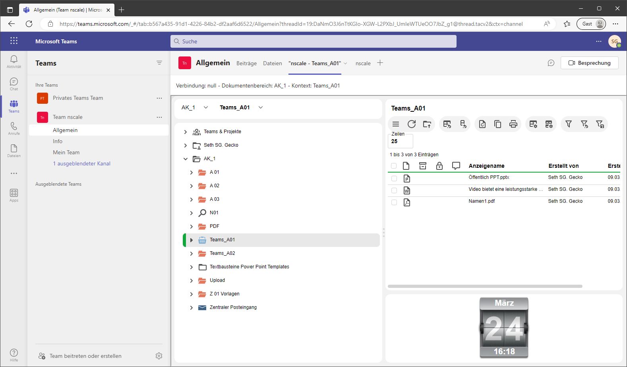Open Dateien in Teams sidebar
Image resolution: width=627 pixels, height=367 pixels.
point(14,151)
